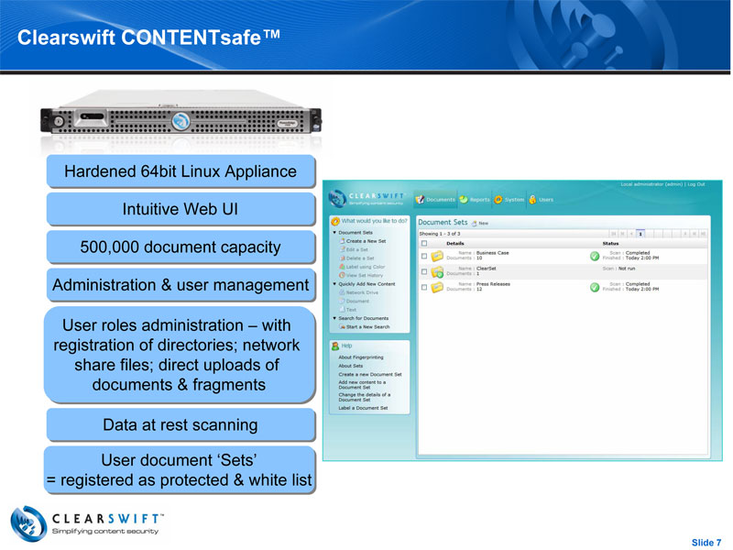Click the 'What would you like to do?' gear icon
The height and width of the screenshot is (550, 733).
click(x=334, y=221)
